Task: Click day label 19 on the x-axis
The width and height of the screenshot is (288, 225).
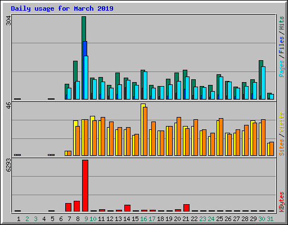Action: point(169,219)
